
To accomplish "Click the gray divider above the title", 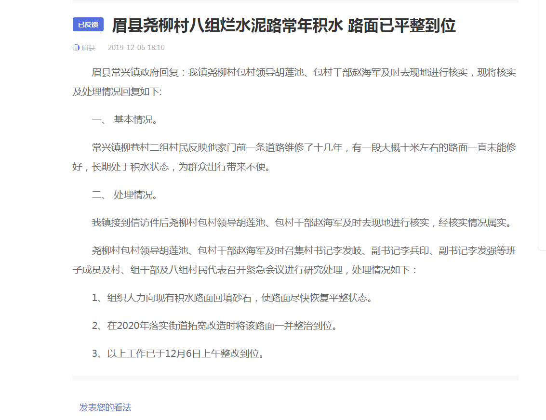I will point(295,1).
